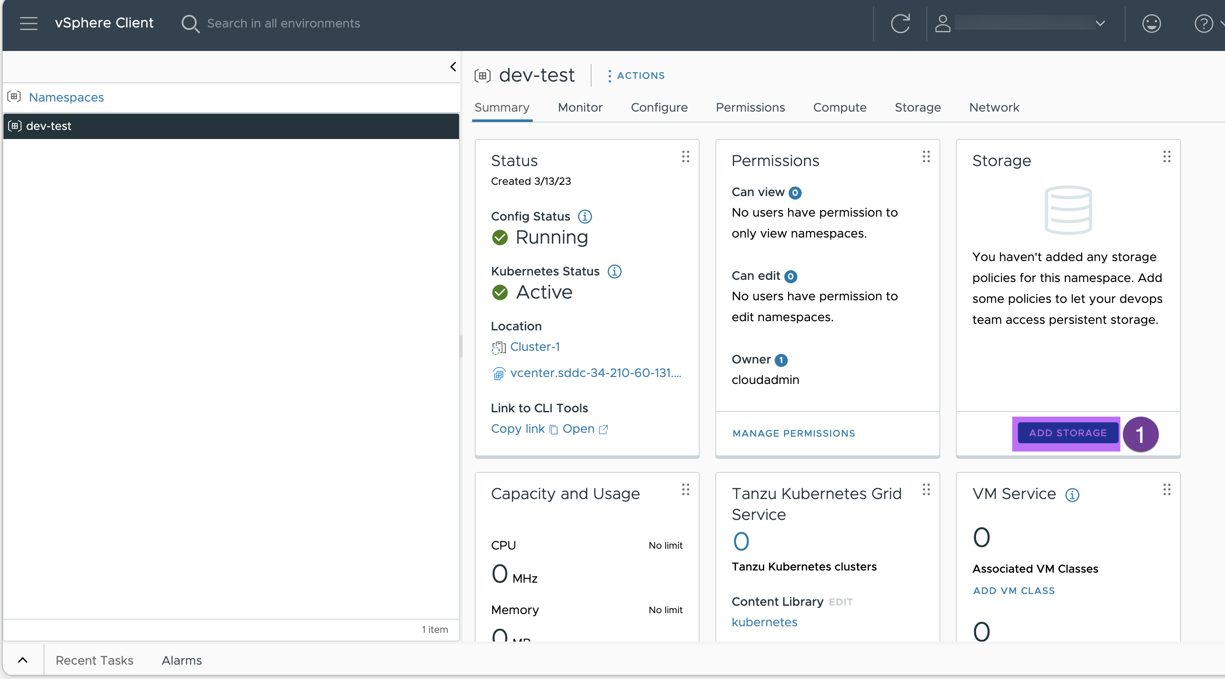Click the Namespaces icon in sidebar
Image resolution: width=1225 pixels, height=679 pixels.
pyautogui.click(x=14, y=96)
